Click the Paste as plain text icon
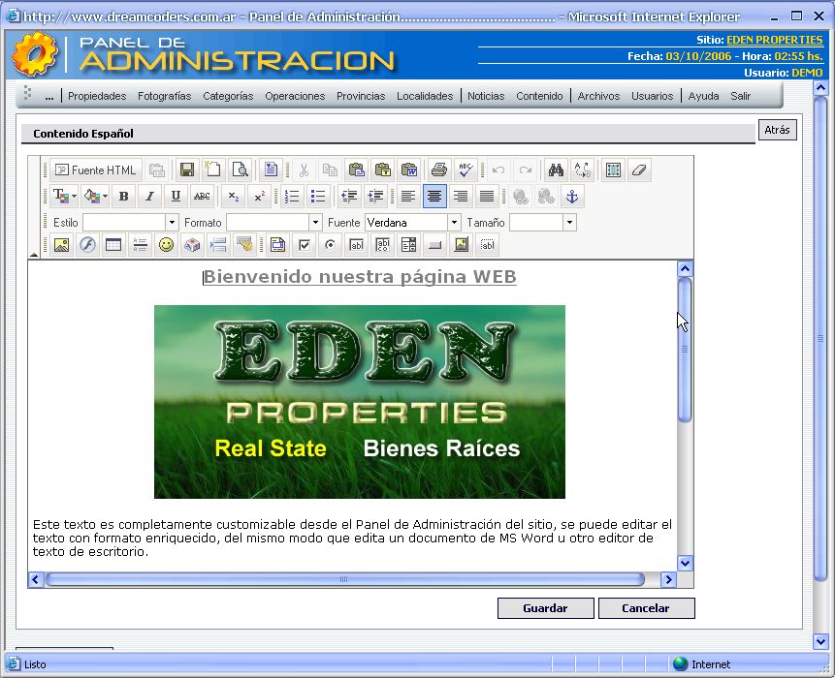The height and width of the screenshot is (678, 835). (x=383, y=170)
